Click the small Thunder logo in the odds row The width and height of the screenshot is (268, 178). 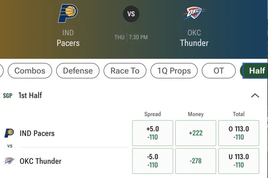coord(9,161)
